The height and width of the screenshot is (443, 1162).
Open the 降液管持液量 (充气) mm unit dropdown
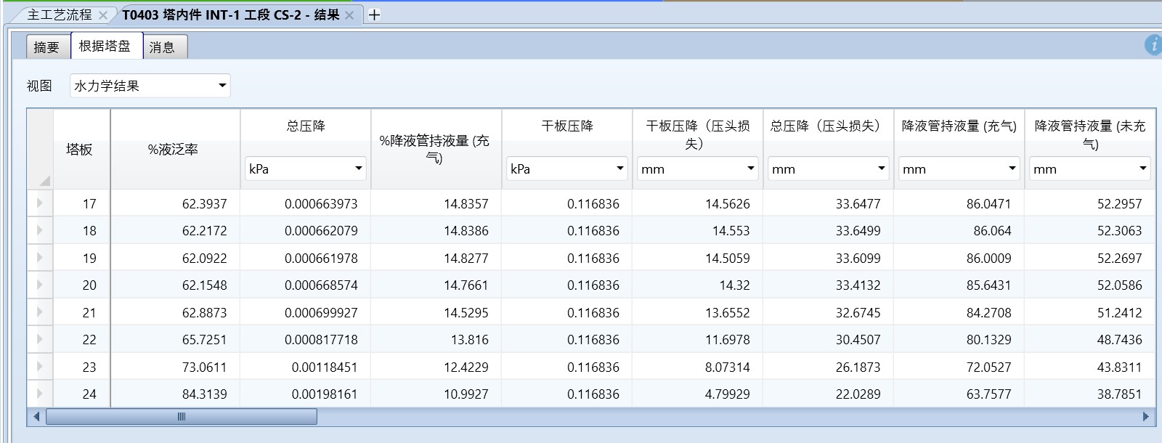[x=1012, y=168]
